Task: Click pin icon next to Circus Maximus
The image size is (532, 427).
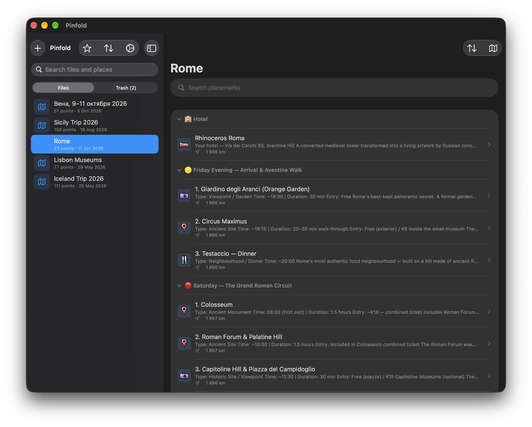Action: coord(184,228)
